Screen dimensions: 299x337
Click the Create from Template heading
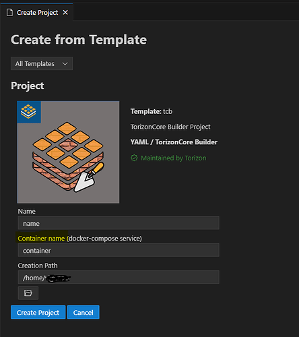[79, 40]
